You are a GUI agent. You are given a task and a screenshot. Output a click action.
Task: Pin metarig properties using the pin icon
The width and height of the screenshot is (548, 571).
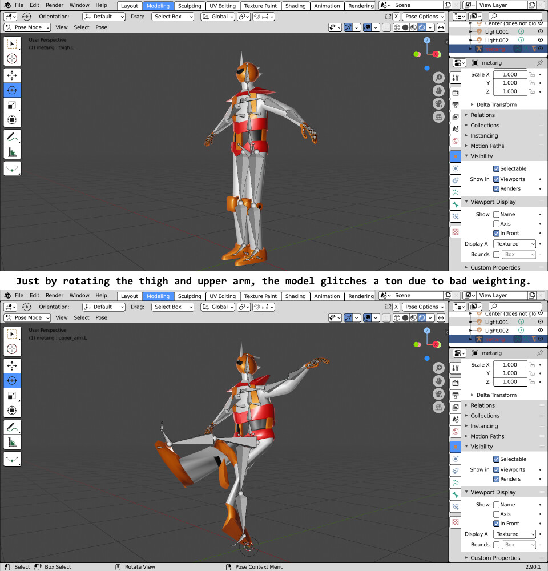coord(540,63)
